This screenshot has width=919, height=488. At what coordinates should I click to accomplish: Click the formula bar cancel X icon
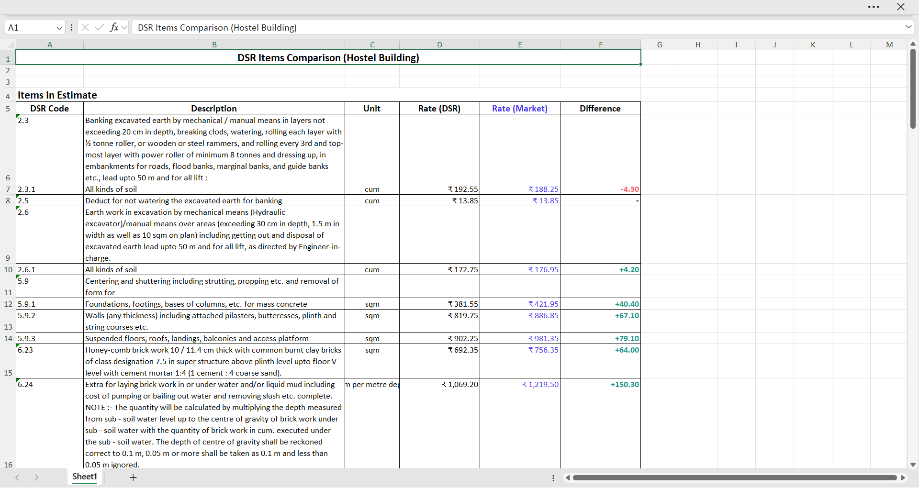(x=85, y=27)
